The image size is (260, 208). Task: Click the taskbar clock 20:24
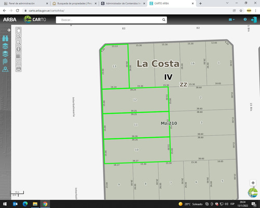pos(242,204)
